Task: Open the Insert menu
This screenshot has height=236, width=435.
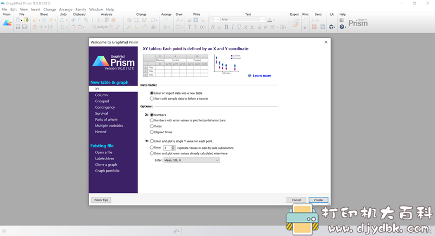Action: point(35,9)
